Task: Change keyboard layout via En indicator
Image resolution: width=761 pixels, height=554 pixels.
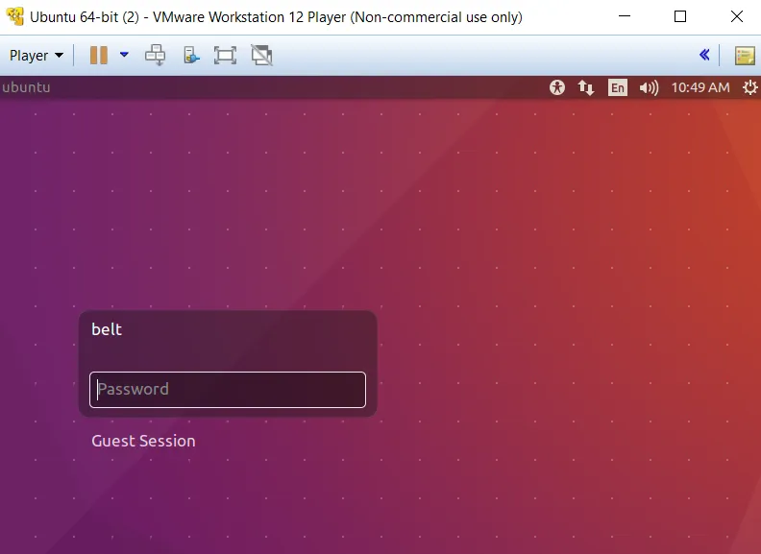Action: (617, 87)
